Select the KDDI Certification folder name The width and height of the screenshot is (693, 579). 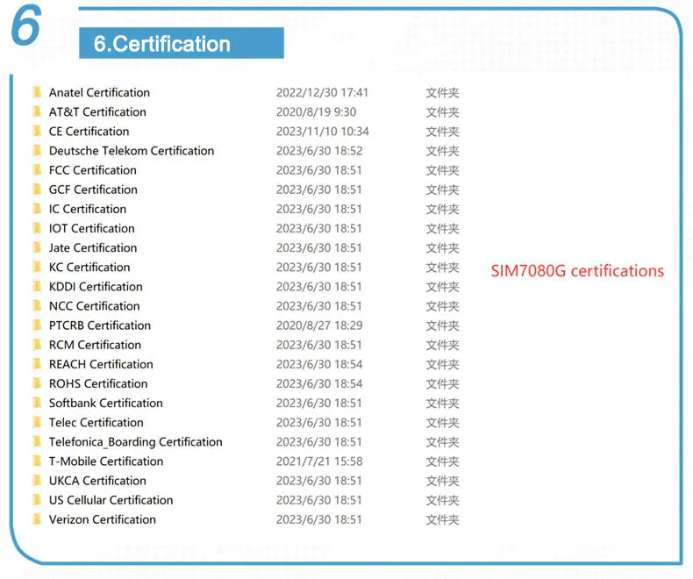(96, 287)
